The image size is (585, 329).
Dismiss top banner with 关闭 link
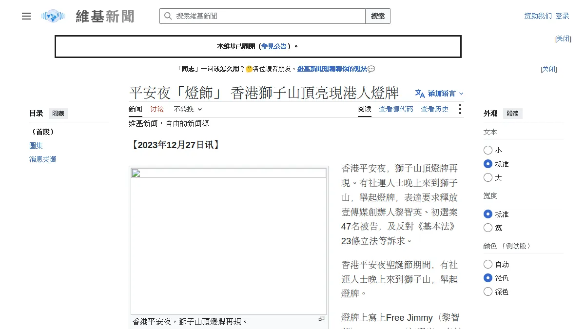coord(563,39)
